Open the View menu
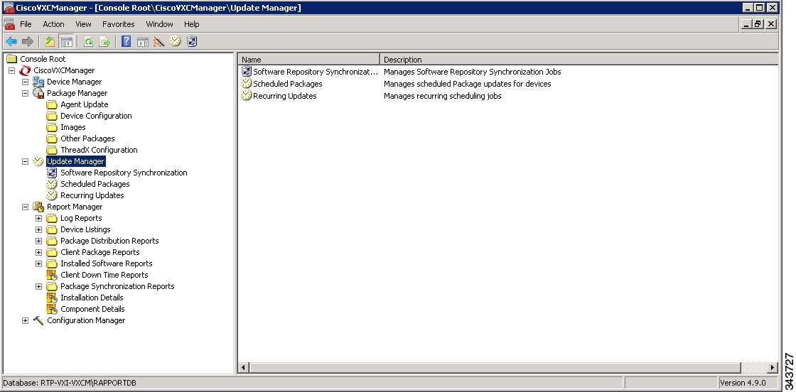 point(83,24)
